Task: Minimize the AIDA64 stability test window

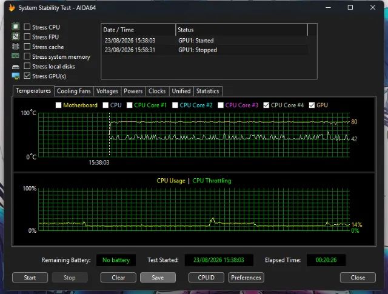Action: (328, 8)
